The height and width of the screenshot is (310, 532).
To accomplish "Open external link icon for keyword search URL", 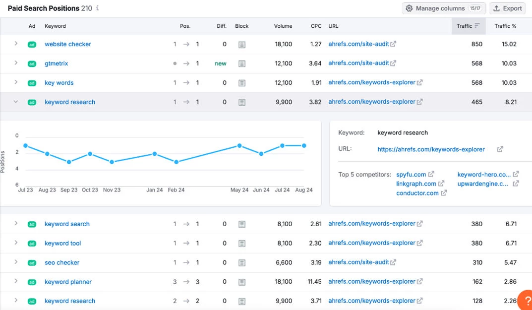I will click(419, 224).
